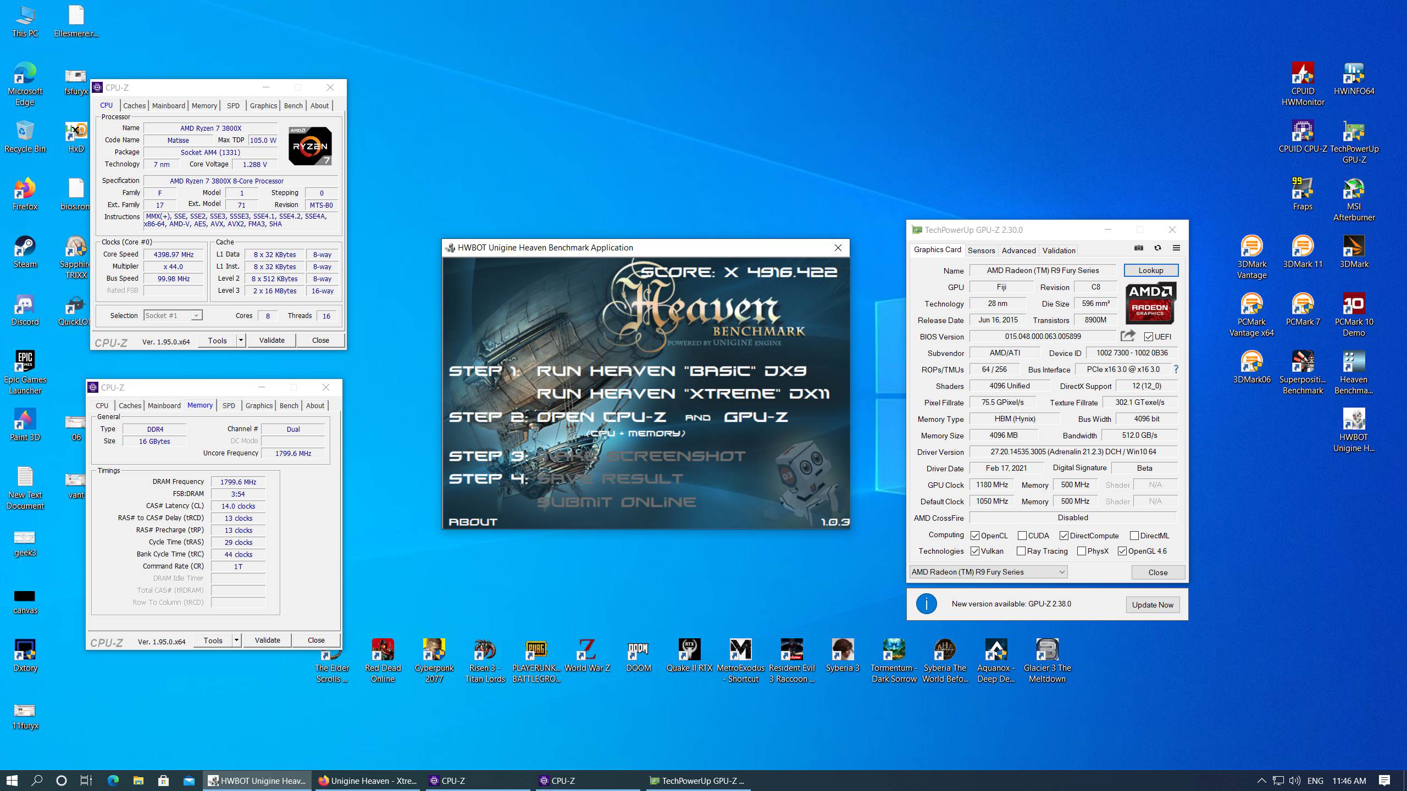The width and height of the screenshot is (1407, 791).
Task: Show hidden system tray icons
Action: [1261, 780]
